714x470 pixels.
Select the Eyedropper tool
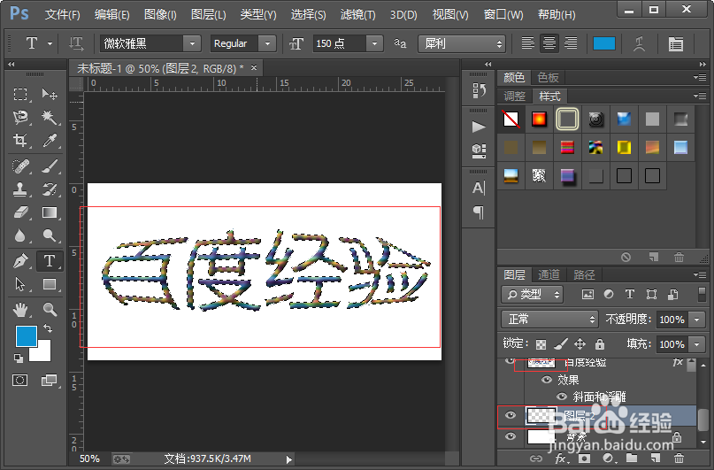[x=50, y=140]
